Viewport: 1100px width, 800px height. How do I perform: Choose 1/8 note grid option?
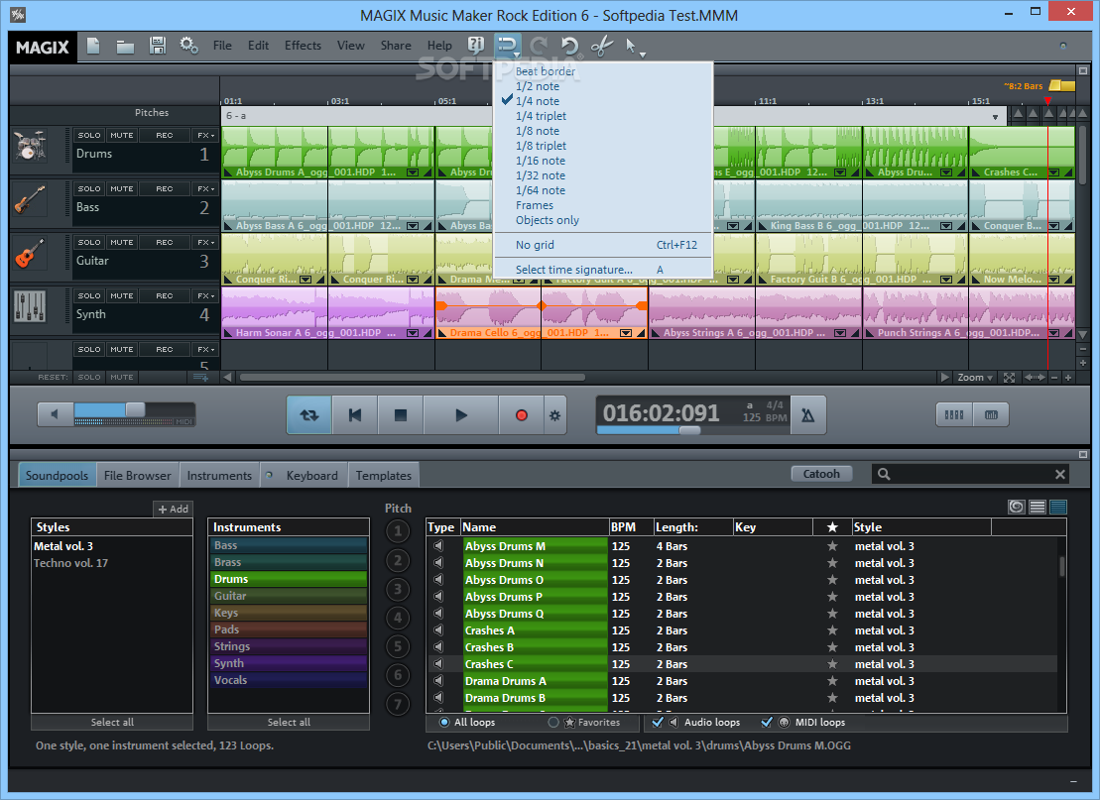click(x=538, y=131)
